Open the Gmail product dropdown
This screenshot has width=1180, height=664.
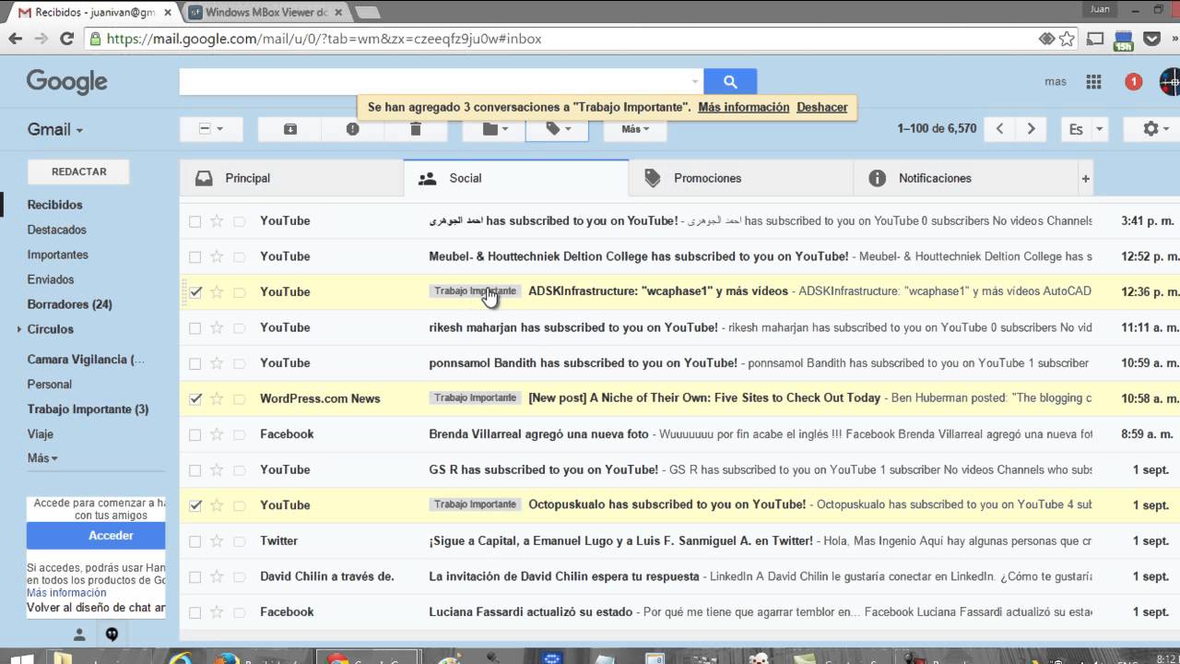(x=55, y=129)
